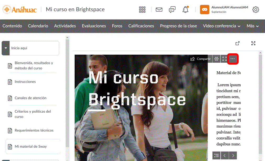Open the message alerts envelope icon
The width and height of the screenshot is (265, 161).
159,10
